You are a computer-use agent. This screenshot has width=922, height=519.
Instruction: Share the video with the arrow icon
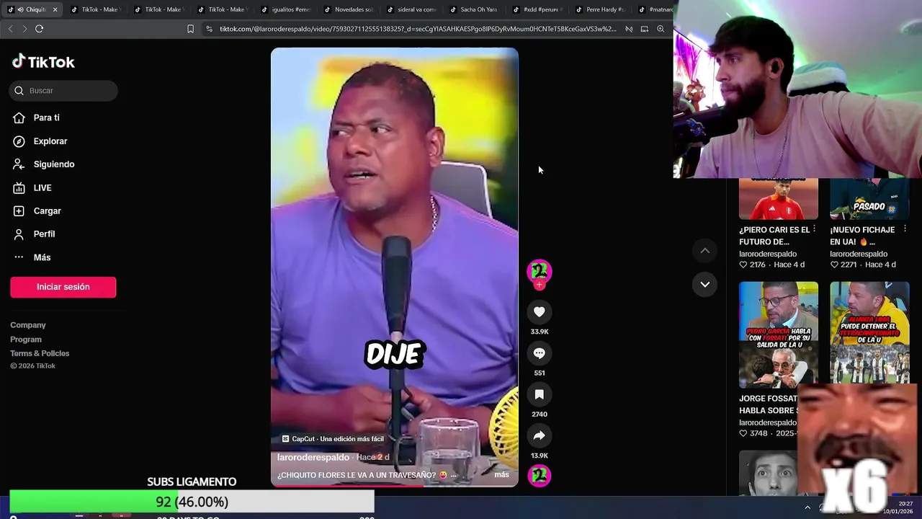[539, 435]
